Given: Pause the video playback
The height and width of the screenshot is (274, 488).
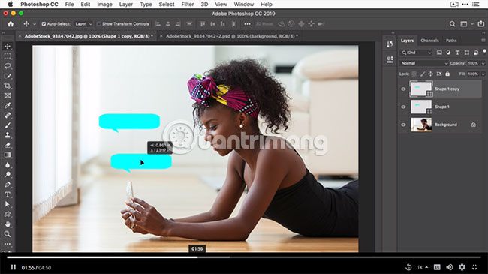Looking at the screenshot, I should (13, 267).
